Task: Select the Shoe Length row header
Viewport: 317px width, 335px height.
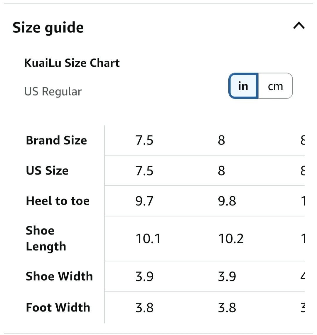Action: 46,238
